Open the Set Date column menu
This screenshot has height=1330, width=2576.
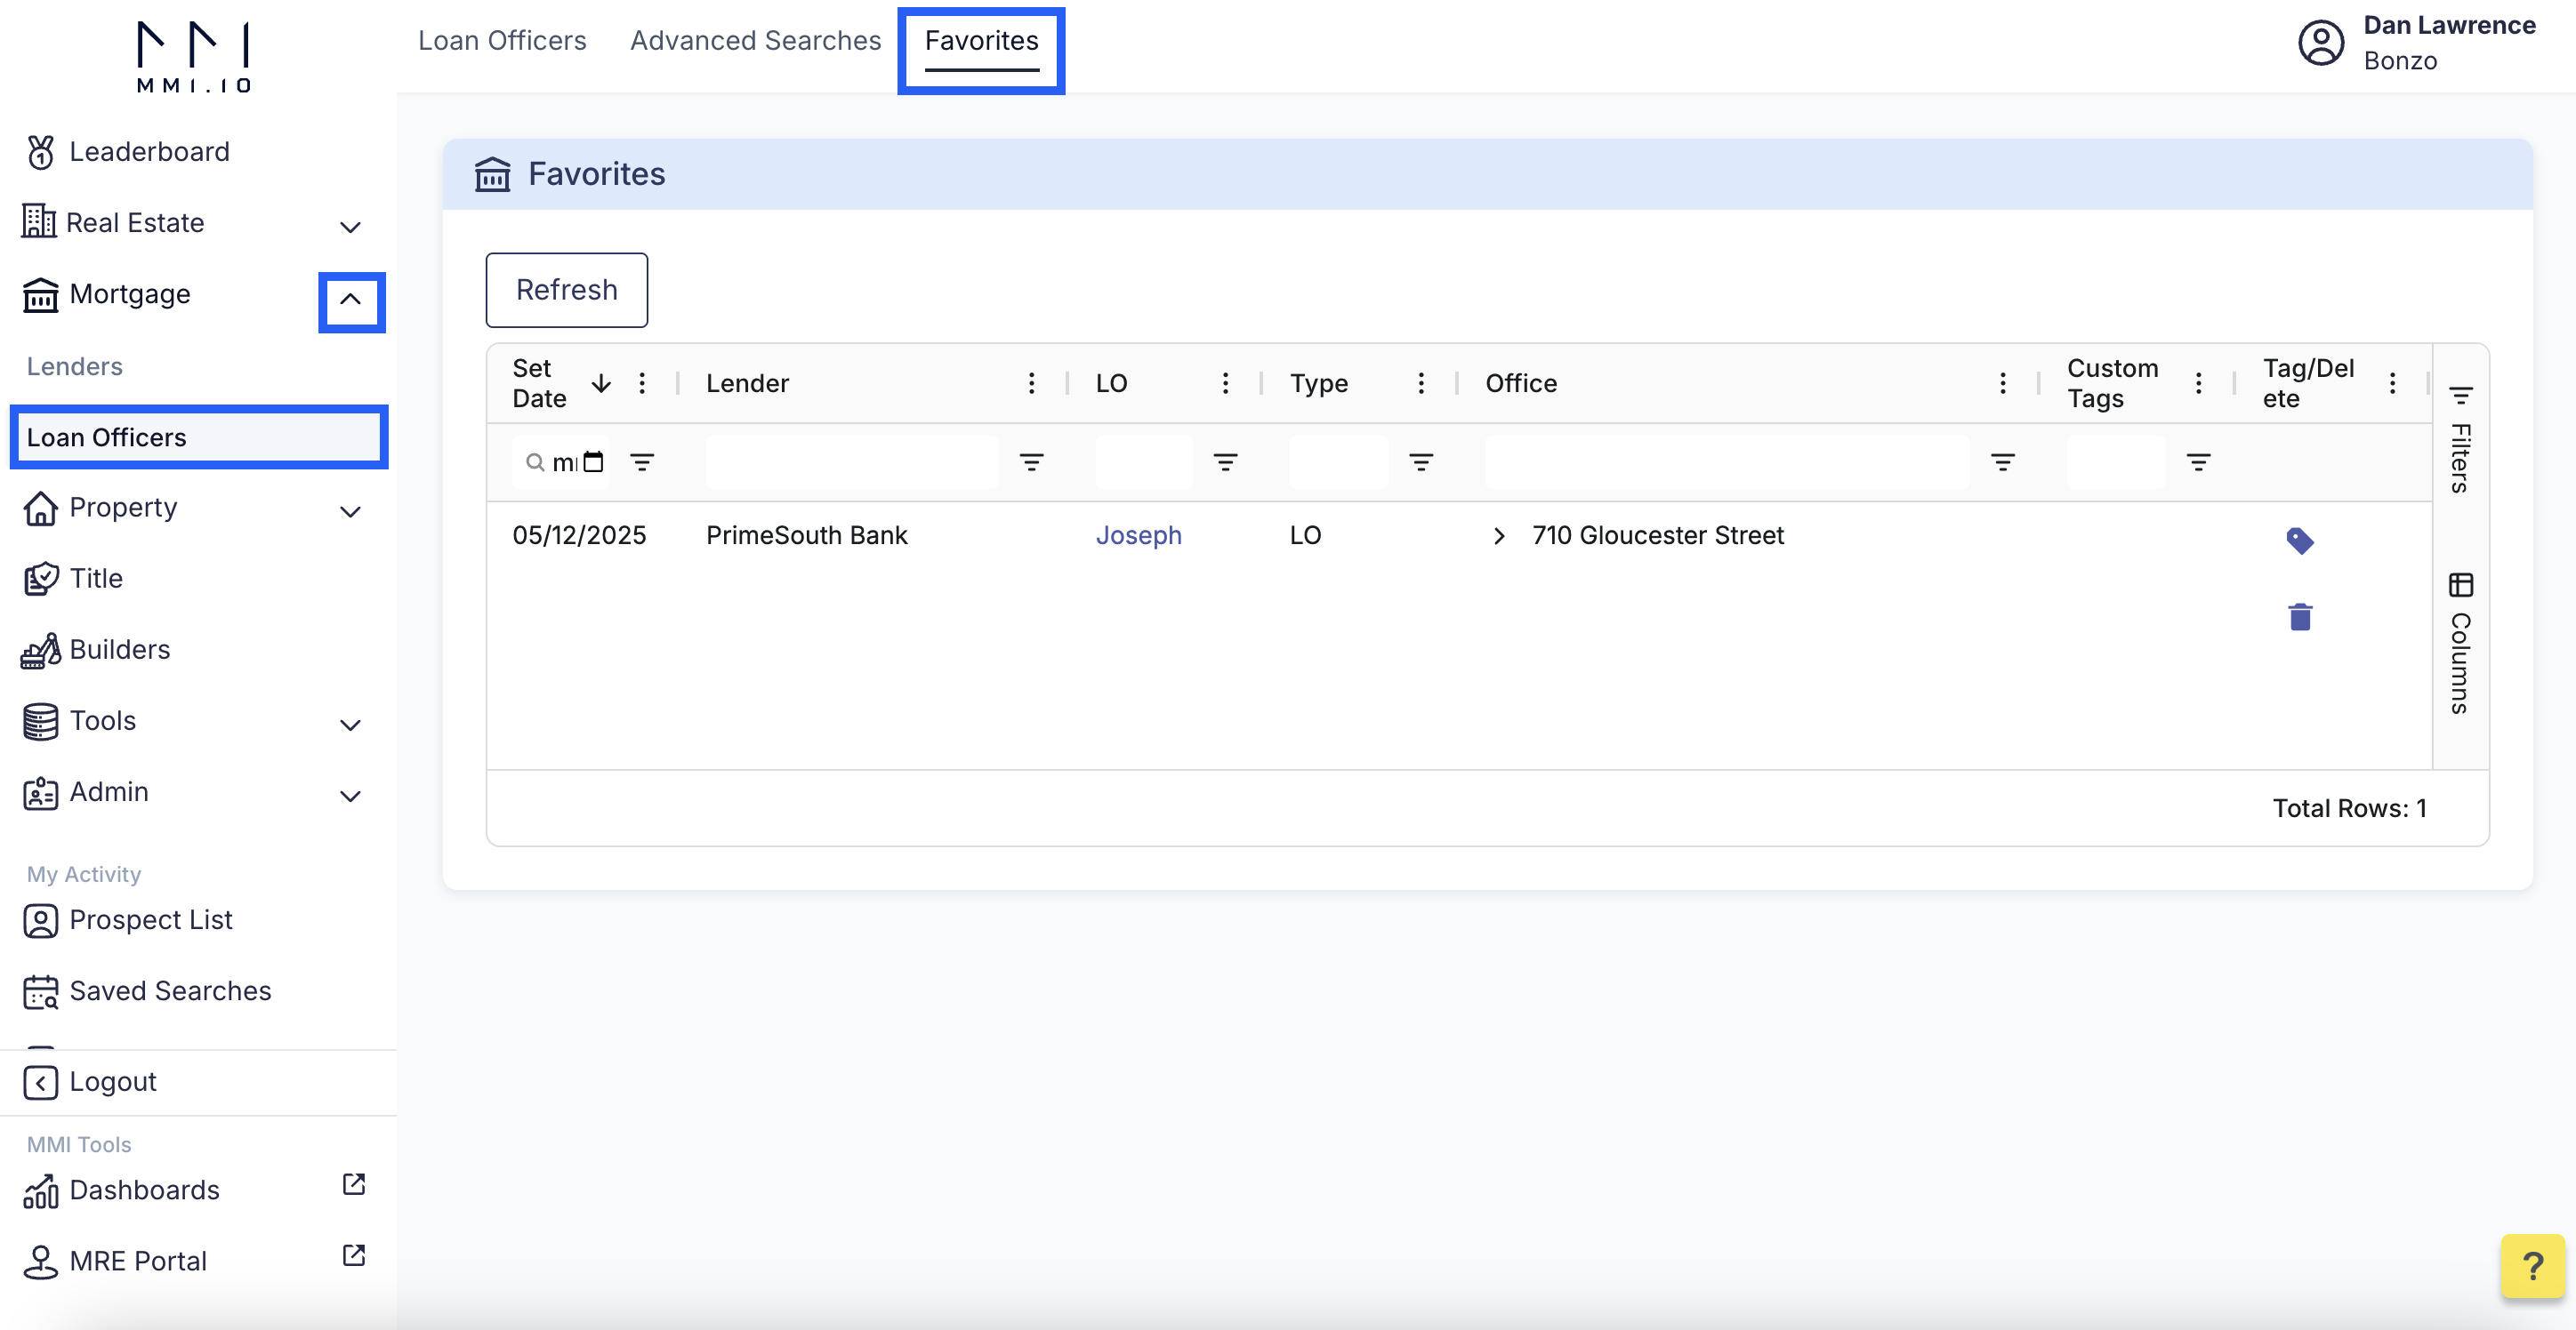(642, 382)
